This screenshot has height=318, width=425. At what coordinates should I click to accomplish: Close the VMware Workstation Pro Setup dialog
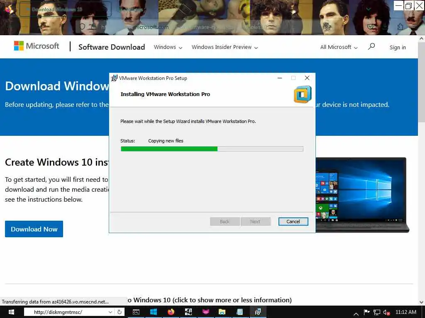(x=307, y=78)
